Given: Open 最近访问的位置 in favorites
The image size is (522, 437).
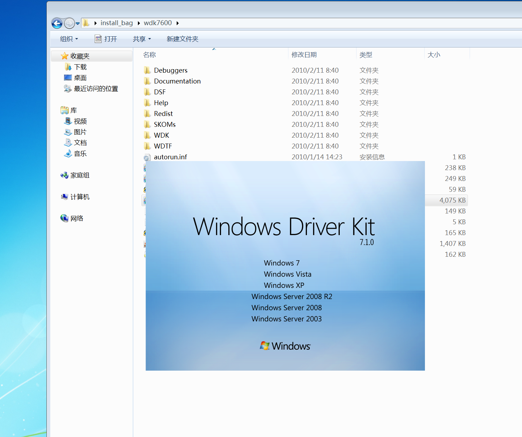Looking at the screenshot, I should [96, 89].
